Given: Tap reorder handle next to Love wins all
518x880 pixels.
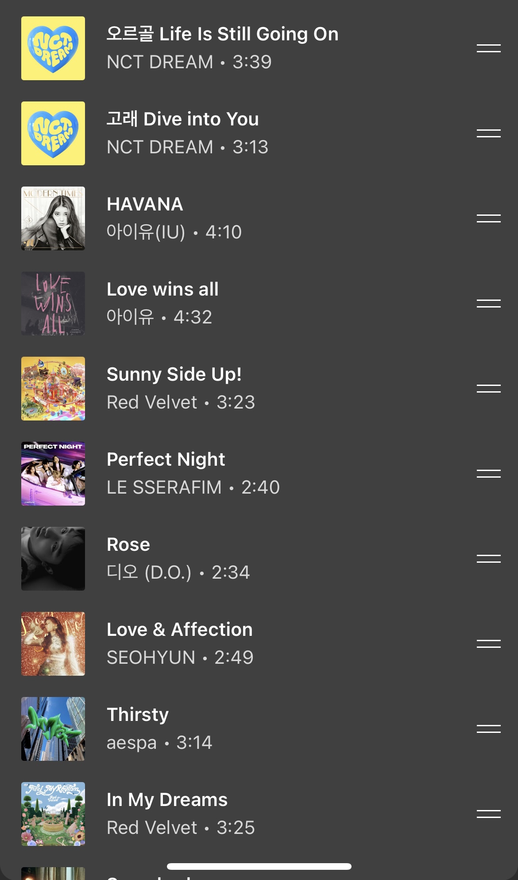Looking at the screenshot, I should [x=488, y=304].
